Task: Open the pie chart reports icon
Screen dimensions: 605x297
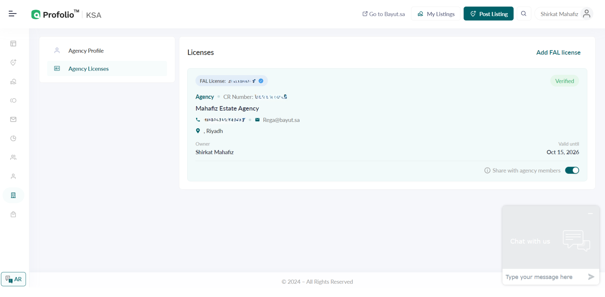Action: click(13, 138)
